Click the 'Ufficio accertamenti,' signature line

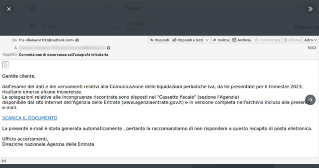click(25, 139)
